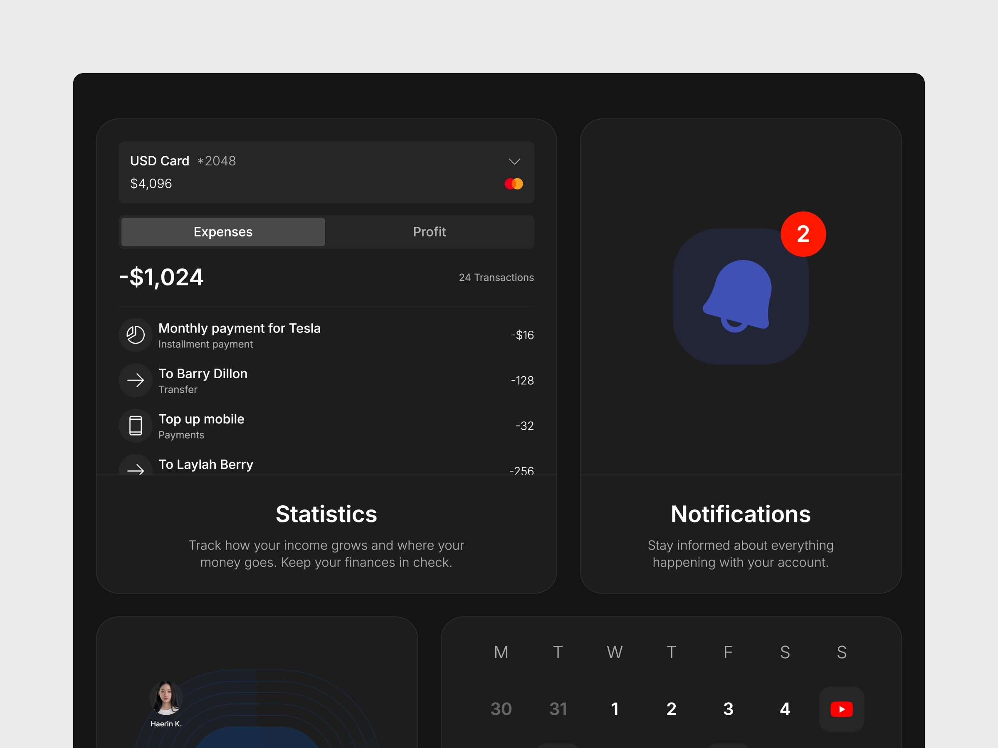
Task: Select day 1 in the calendar
Action: [615, 709]
